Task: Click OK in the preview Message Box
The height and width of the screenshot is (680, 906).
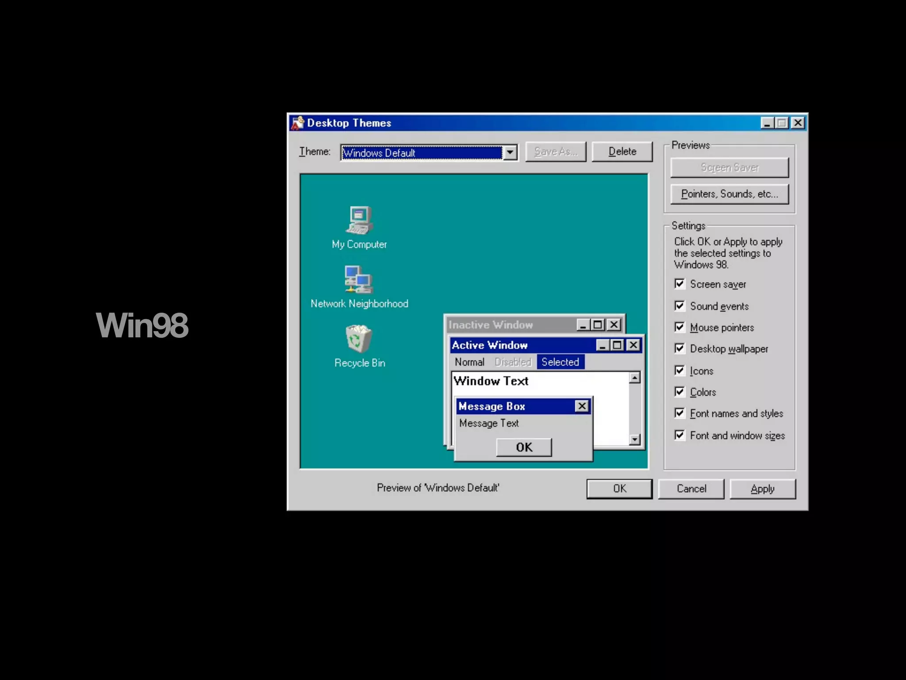Action: (x=524, y=447)
